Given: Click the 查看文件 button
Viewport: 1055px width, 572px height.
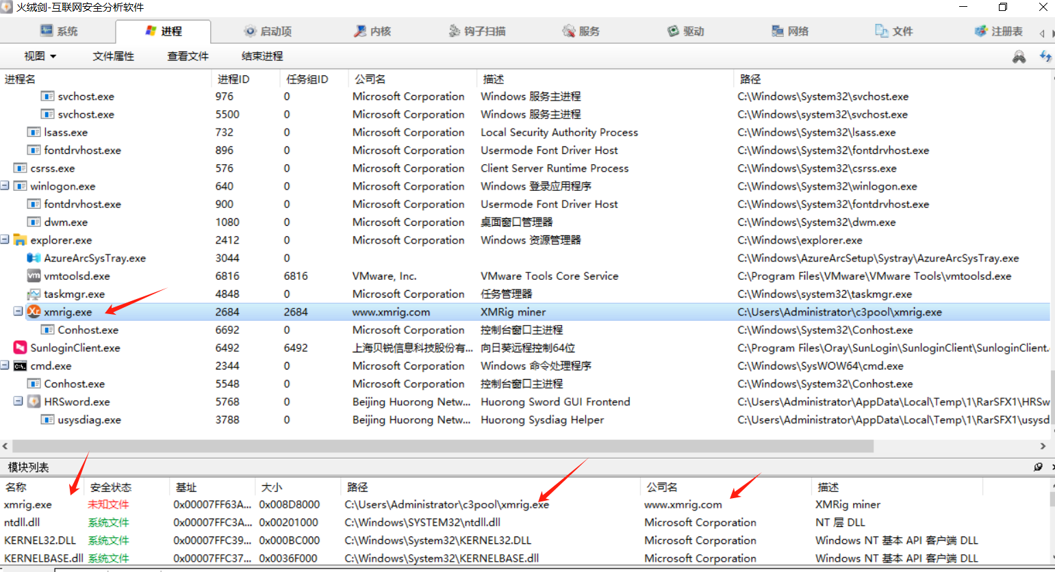Looking at the screenshot, I should (188, 56).
